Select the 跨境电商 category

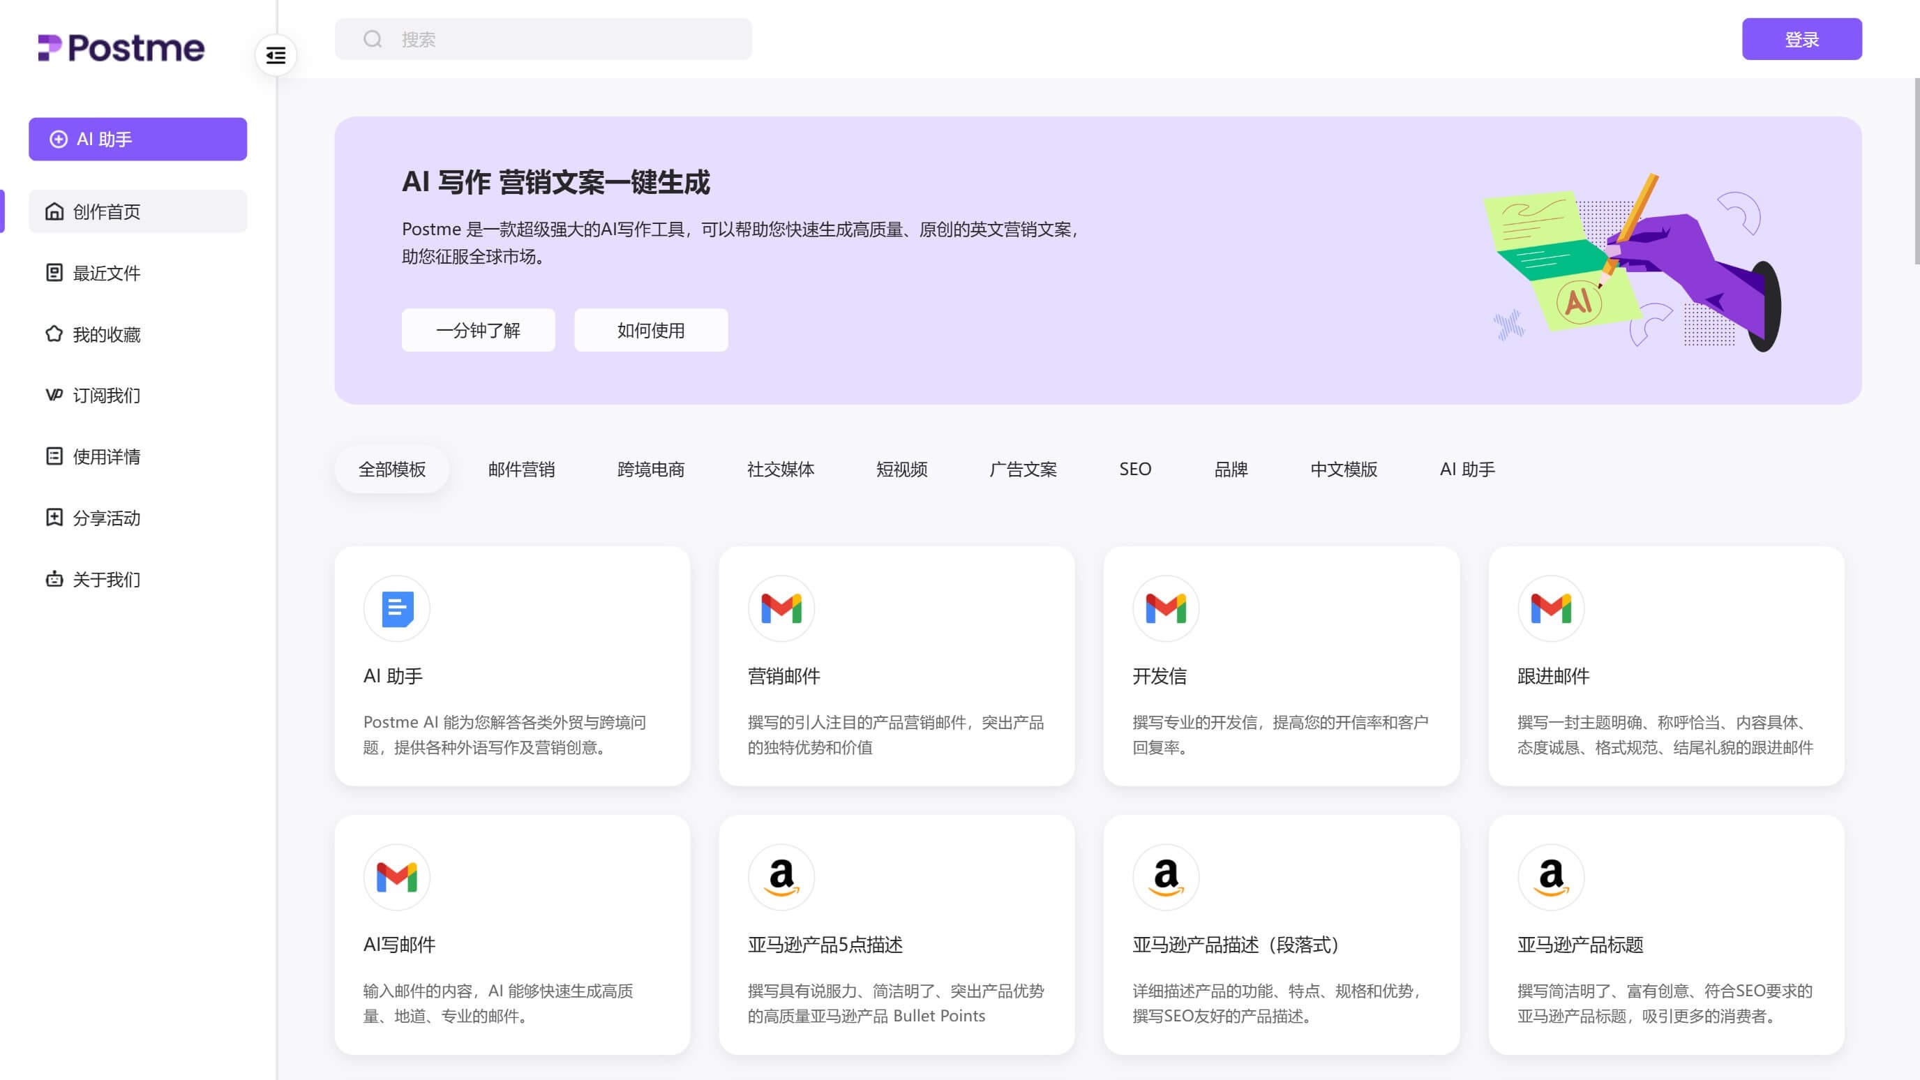(x=651, y=469)
